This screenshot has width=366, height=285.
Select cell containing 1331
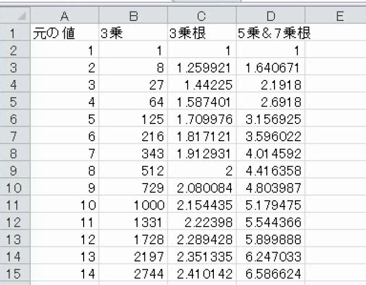[133, 221]
